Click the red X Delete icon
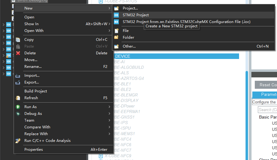Image resolution: width=277 pixels, height=160 pixels. pyautogui.click(x=18, y=53)
